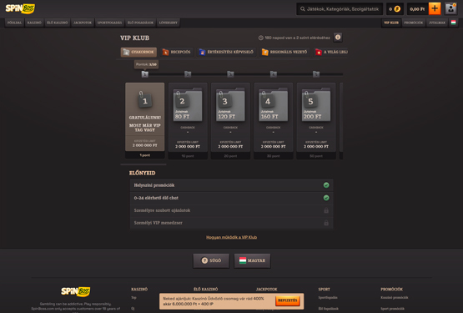Open the Magyar language selector button
The width and height of the screenshot is (463, 313).
click(x=252, y=260)
